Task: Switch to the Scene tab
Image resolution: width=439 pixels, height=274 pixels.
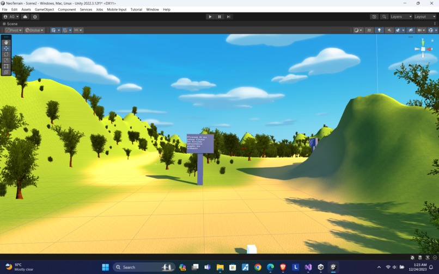Action: [x=10, y=24]
